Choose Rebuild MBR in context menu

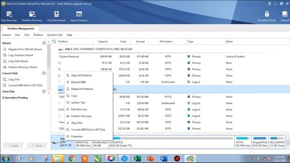[x=89, y=82]
